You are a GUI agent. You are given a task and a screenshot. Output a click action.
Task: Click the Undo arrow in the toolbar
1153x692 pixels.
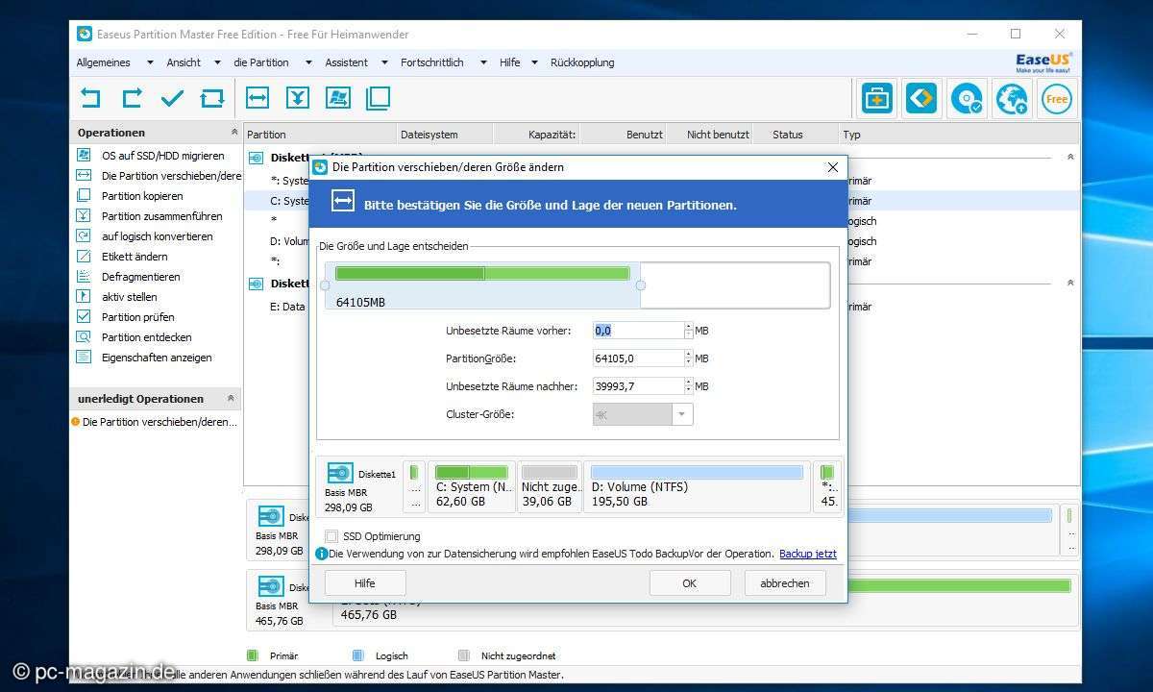tap(90, 98)
